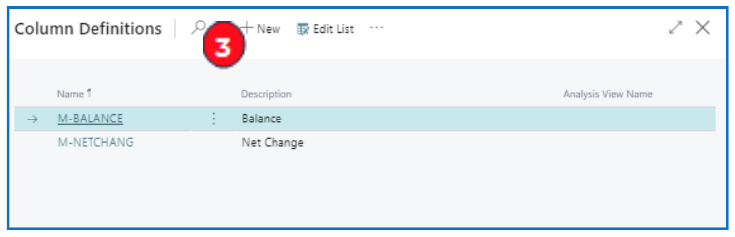Image resolution: width=735 pixels, height=237 pixels.
Task: Click the Net Change description cell
Action: coord(273,143)
